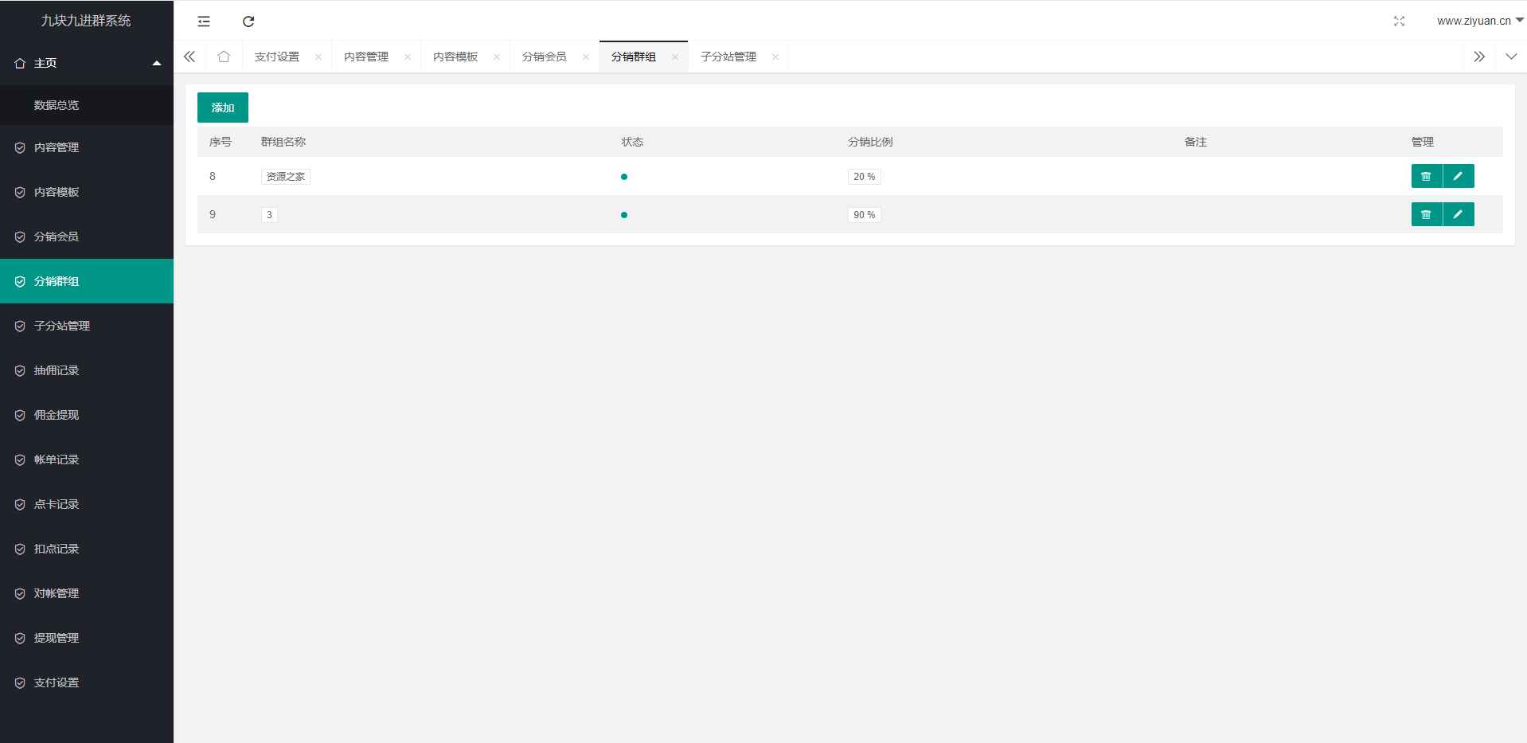Toggle the status dot of 资源之家

coord(624,177)
